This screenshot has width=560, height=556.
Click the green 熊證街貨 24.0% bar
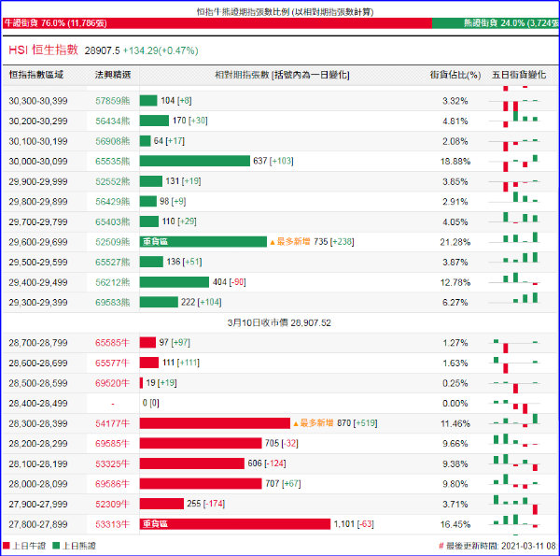coord(496,23)
